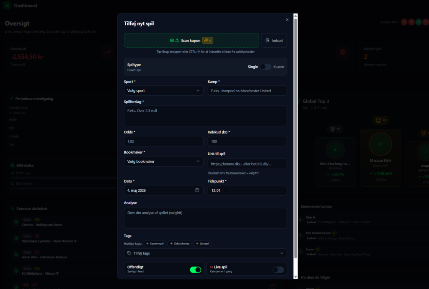Click the Overskud value -2.554,50 kr

click(x=27, y=57)
